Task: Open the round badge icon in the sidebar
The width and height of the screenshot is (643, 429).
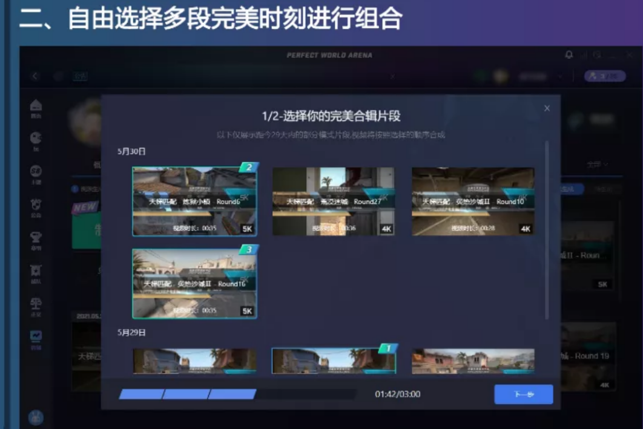Action: click(36, 171)
